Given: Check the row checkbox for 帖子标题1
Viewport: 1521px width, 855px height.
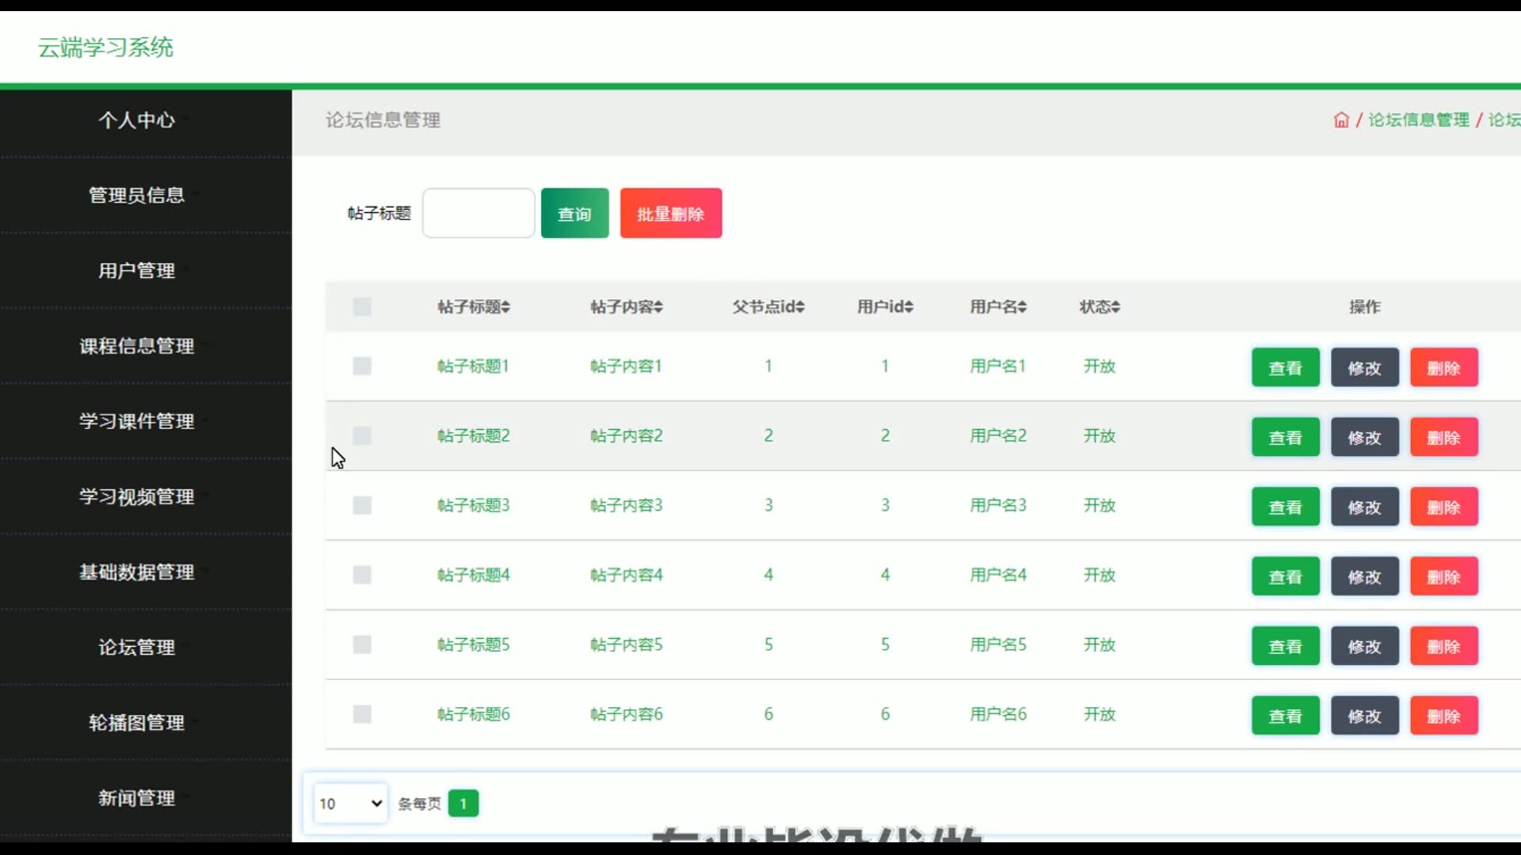Looking at the screenshot, I should click(362, 366).
